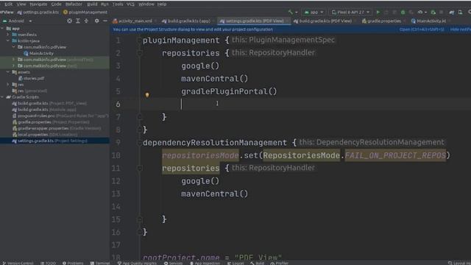
Task: Open the Navigate menu
Action: 38,4
